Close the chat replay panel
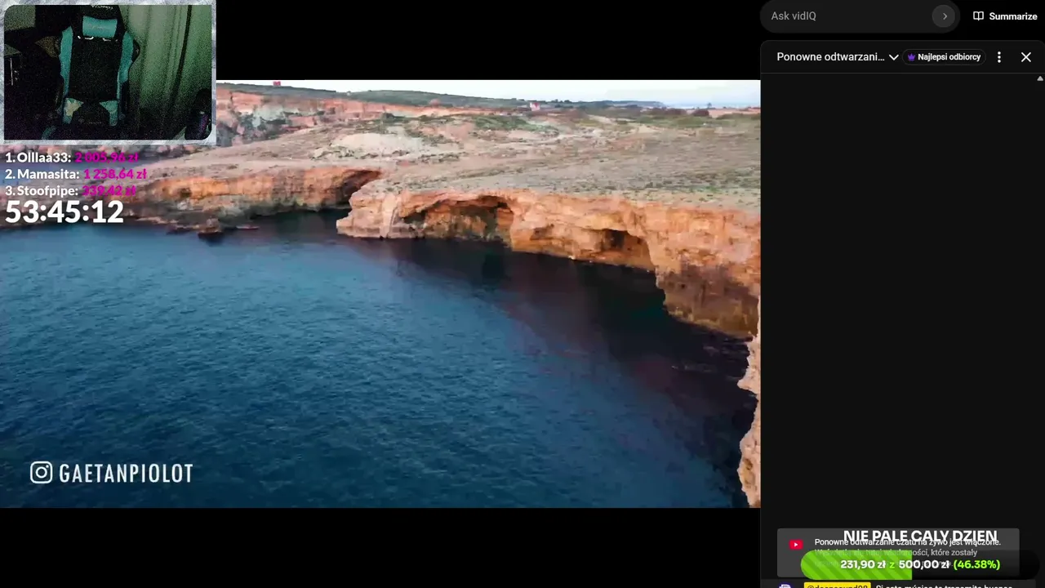Screen dimensions: 1045x588 pos(1026,57)
